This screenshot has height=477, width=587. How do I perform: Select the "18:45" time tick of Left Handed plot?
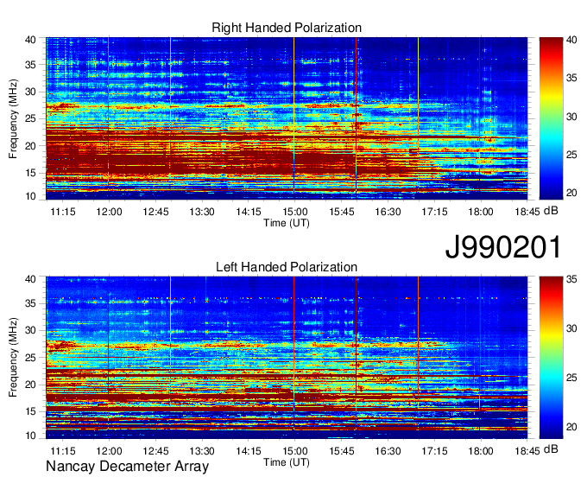pos(527,451)
